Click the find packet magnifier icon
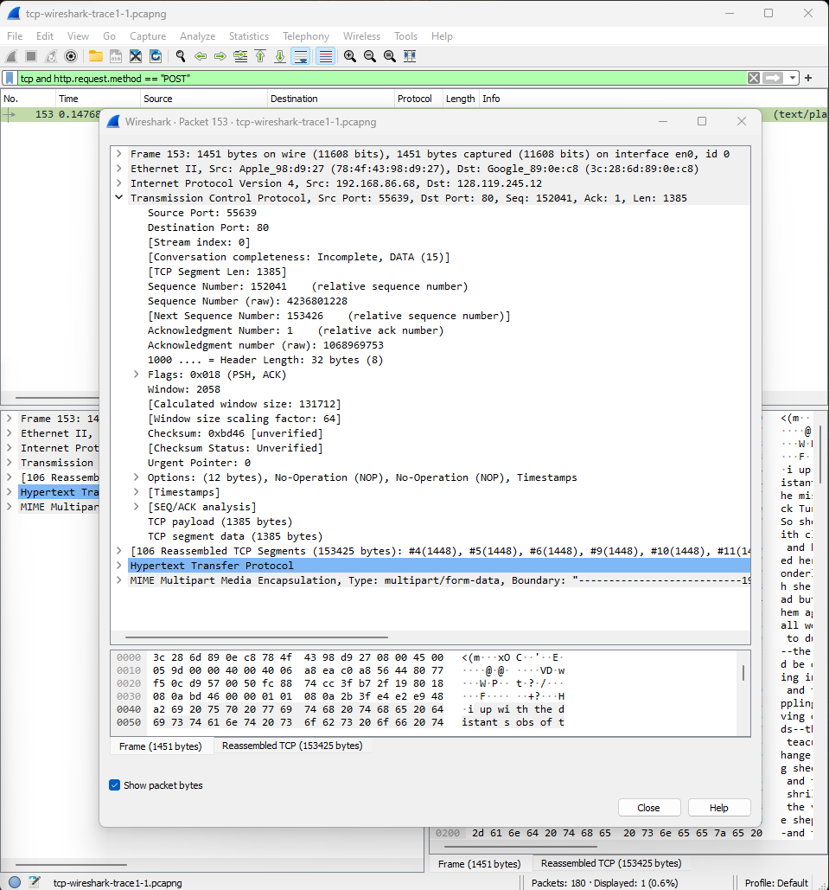 [181, 56]
